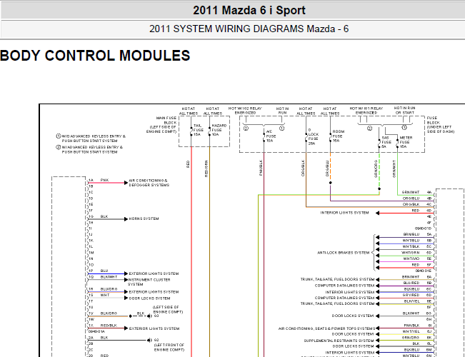Click the 'BLK' wire label at pin 1G
Viewport: 465px width, 357px height.
click(104, 216)
